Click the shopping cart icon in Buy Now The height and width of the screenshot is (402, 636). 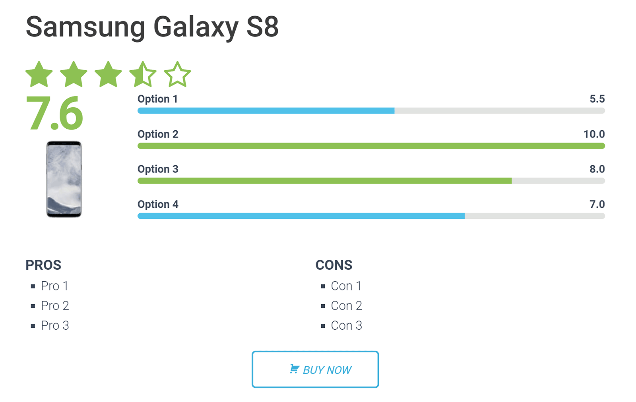tap(294, 369)
